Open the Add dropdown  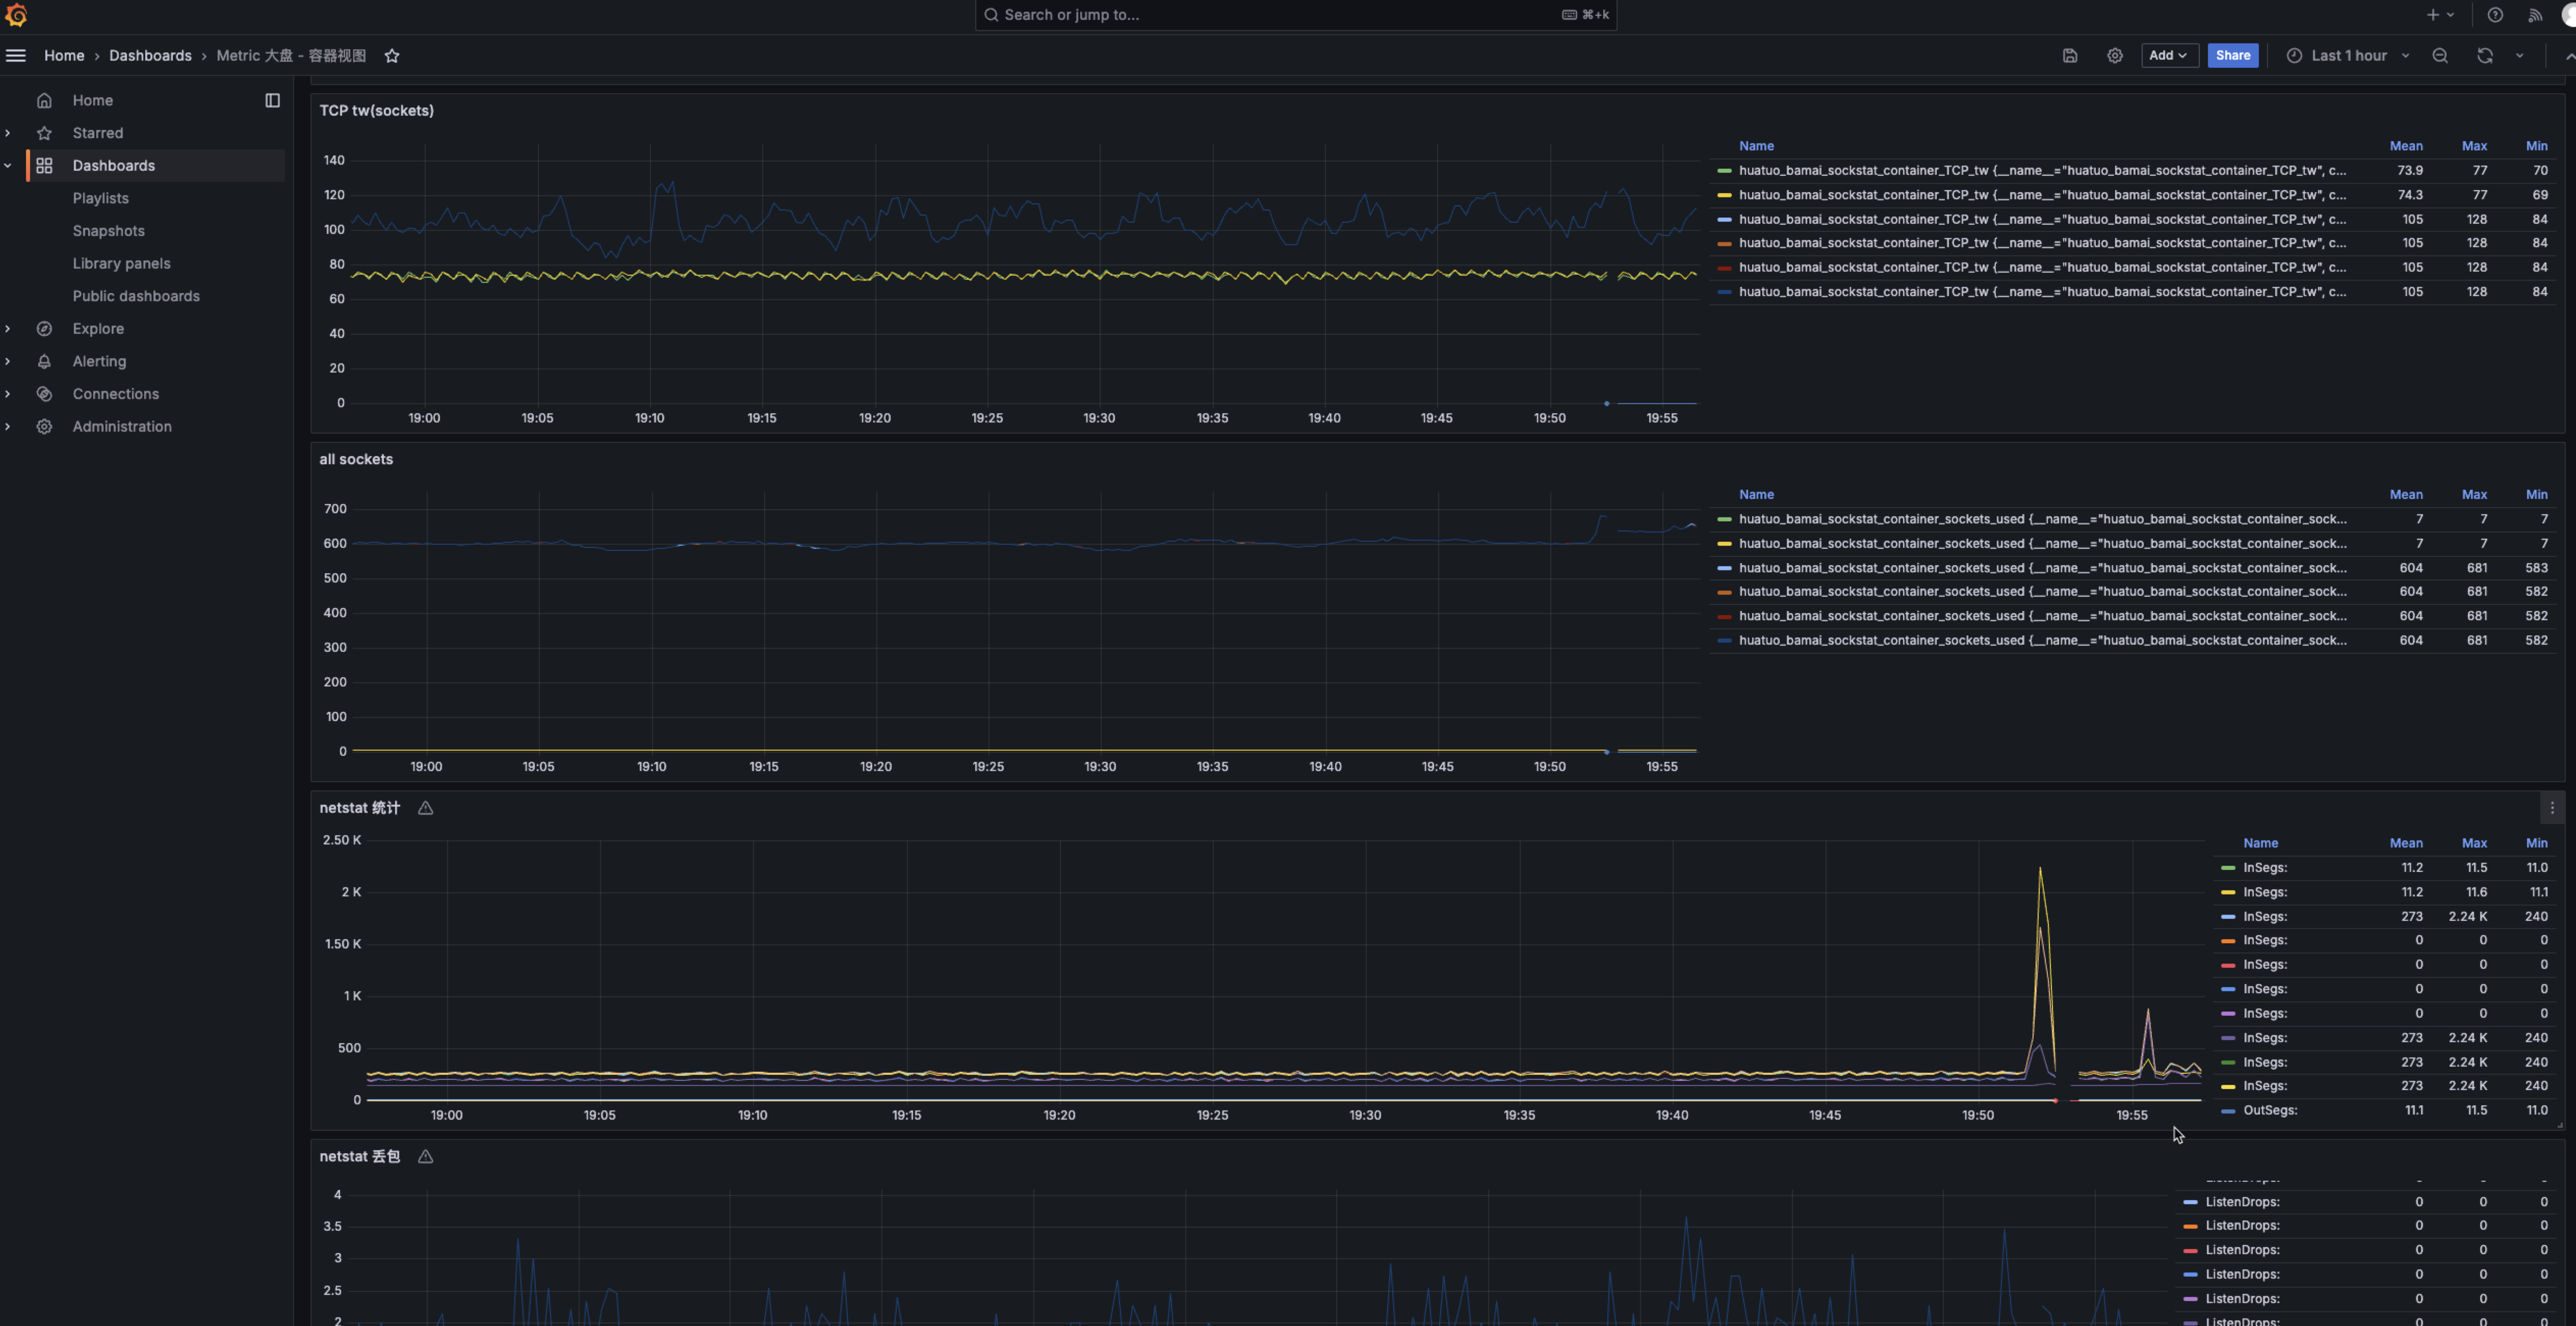coord(2169,56)
